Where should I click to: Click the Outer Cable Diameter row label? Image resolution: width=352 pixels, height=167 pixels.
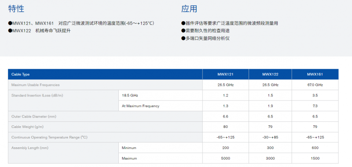pyautogui.click(x=34, y=117)
